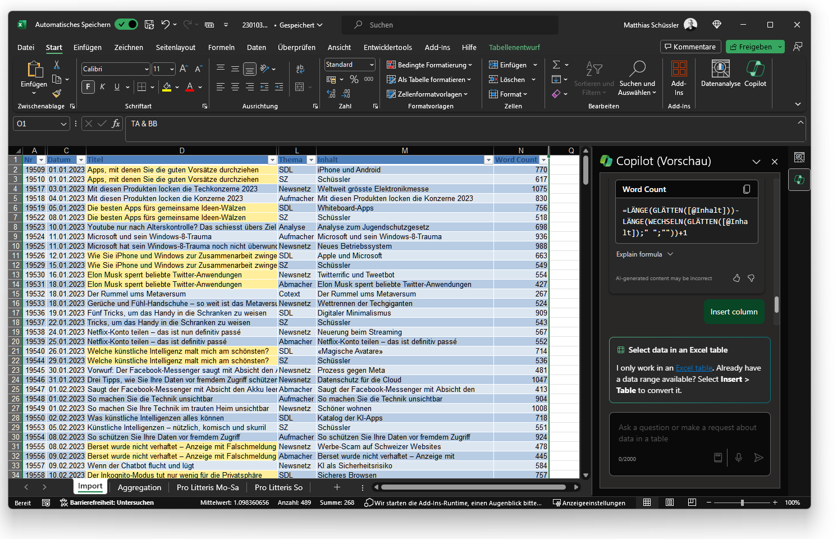Image resolution: width=837 pixels, height=539 pixels.
Task: Toggle Bold formatting
Action: tap(88, 86)
